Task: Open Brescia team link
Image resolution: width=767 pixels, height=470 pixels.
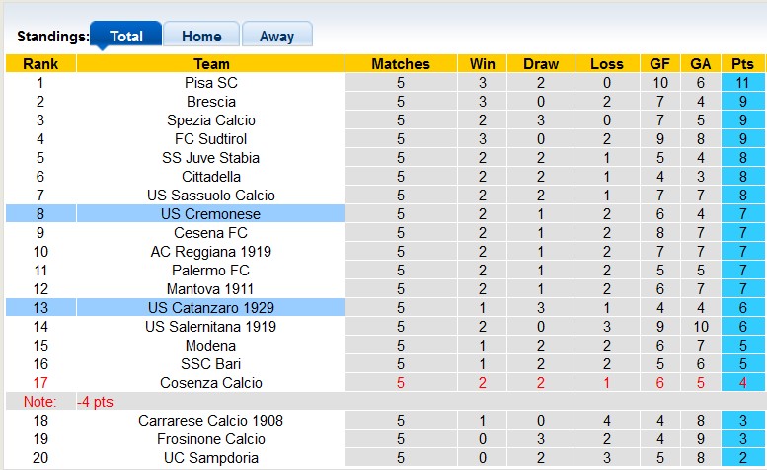Action: point(210,102)
